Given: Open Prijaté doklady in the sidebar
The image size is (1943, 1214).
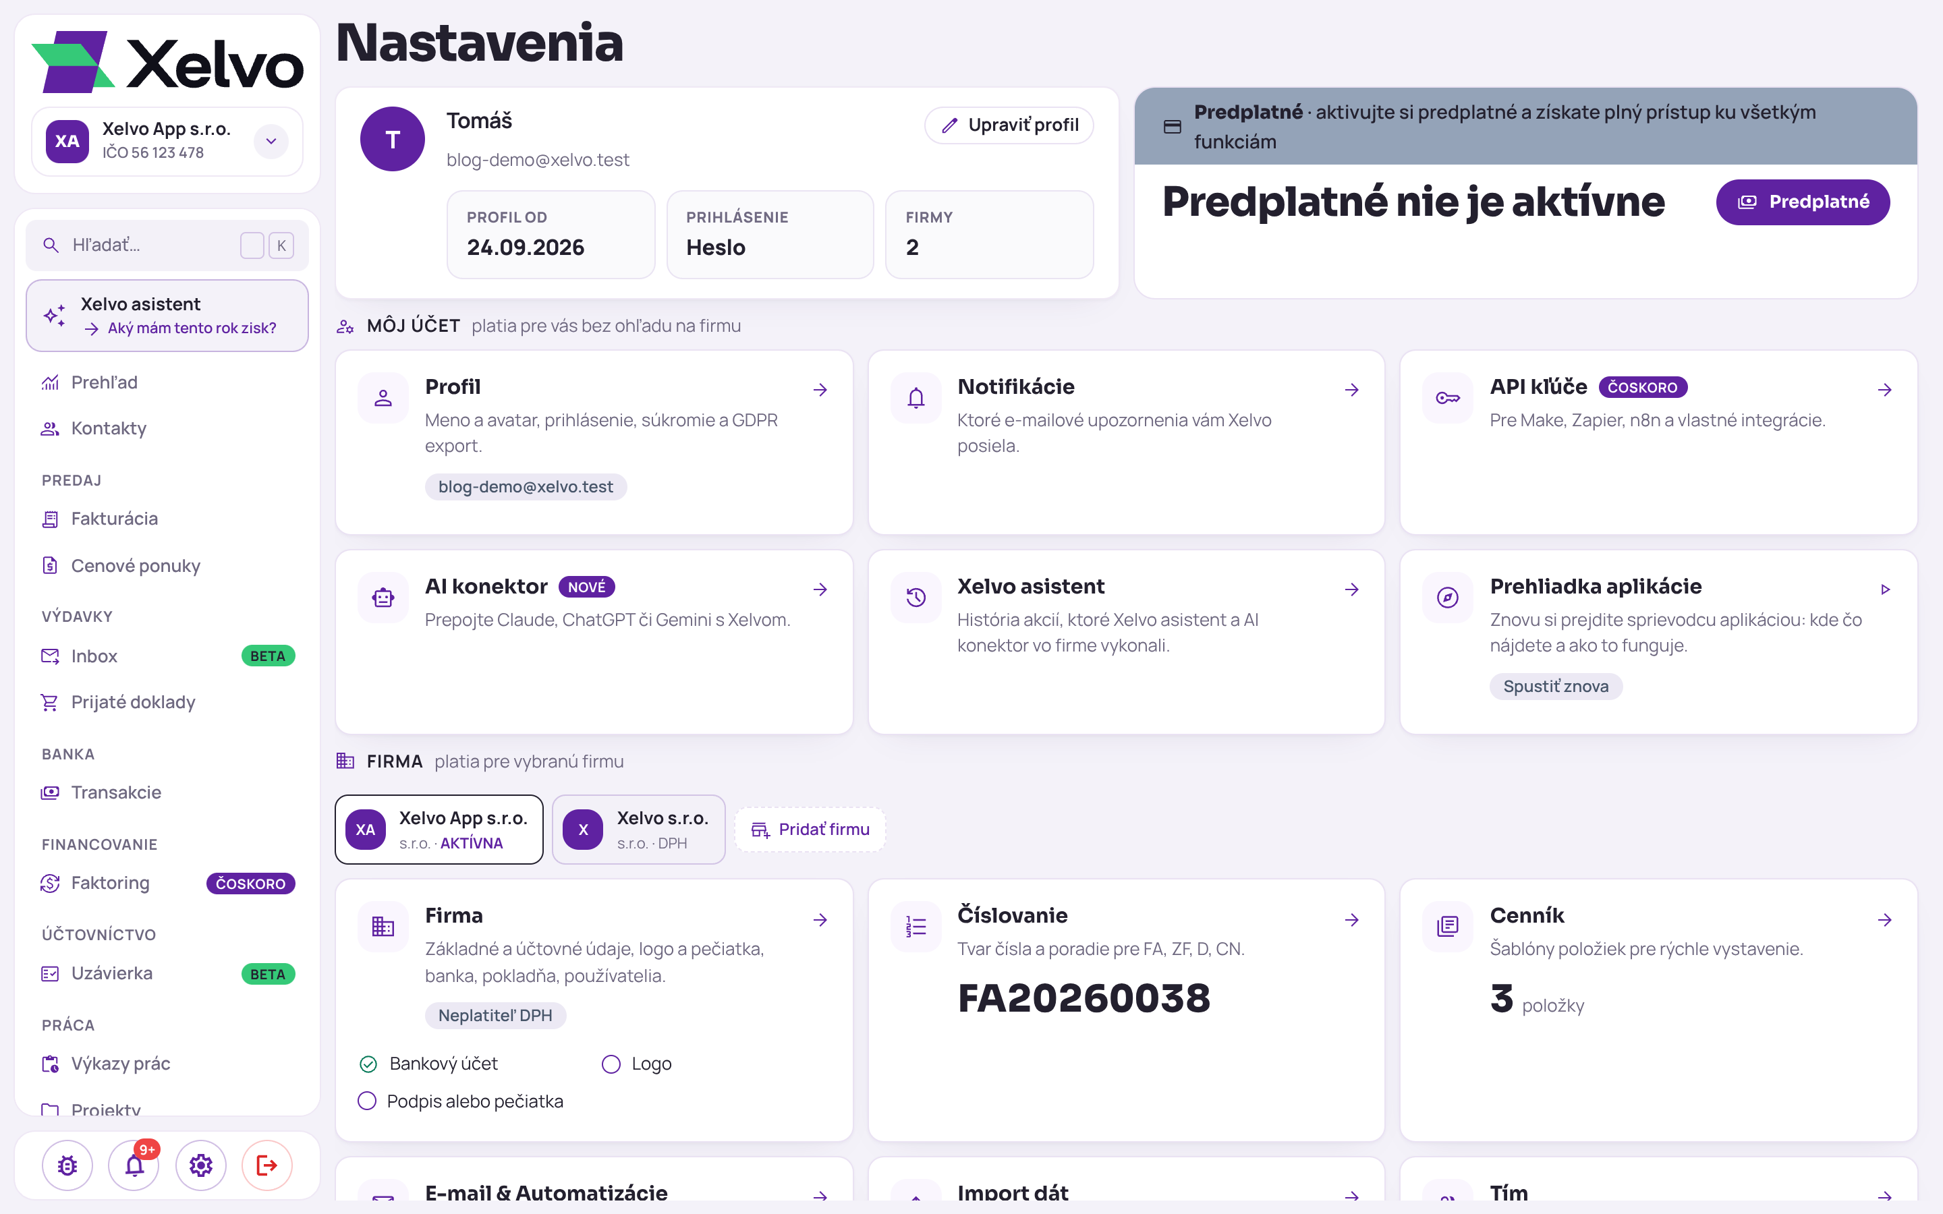Looking at the screenshot, I should (167, 701).
